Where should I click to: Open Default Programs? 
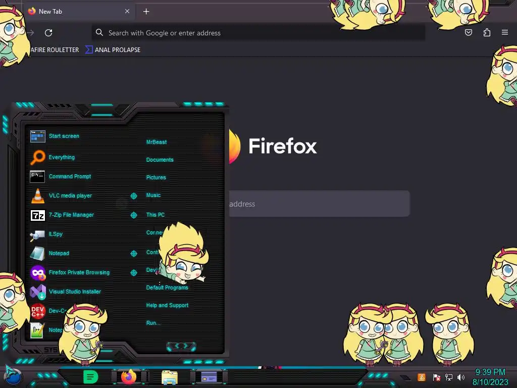pyautogui.click(x=167, y=287)
